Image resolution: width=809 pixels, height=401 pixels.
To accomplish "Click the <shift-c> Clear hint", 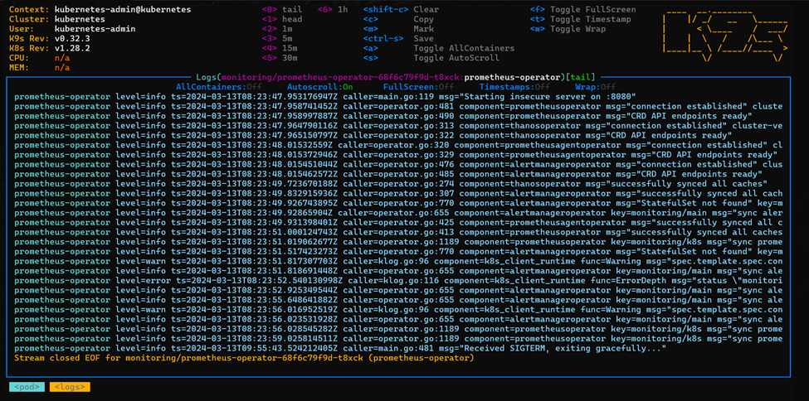I will (399, 10).
